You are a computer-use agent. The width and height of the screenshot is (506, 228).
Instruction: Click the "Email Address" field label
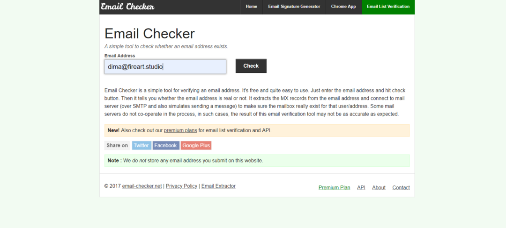click(119, 56)
